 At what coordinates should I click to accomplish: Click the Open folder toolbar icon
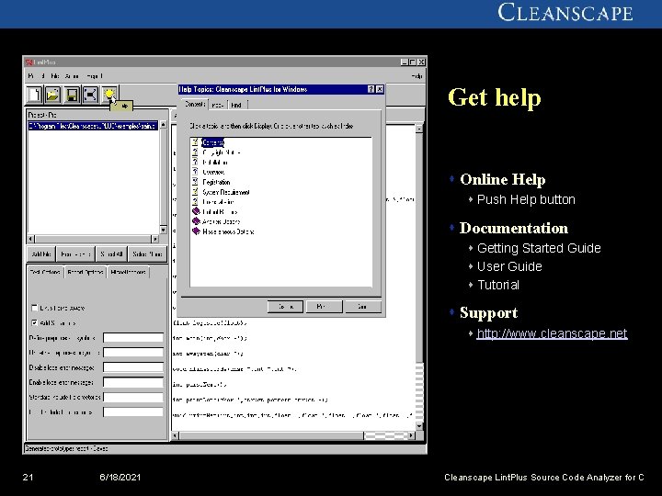click(53, 95)
